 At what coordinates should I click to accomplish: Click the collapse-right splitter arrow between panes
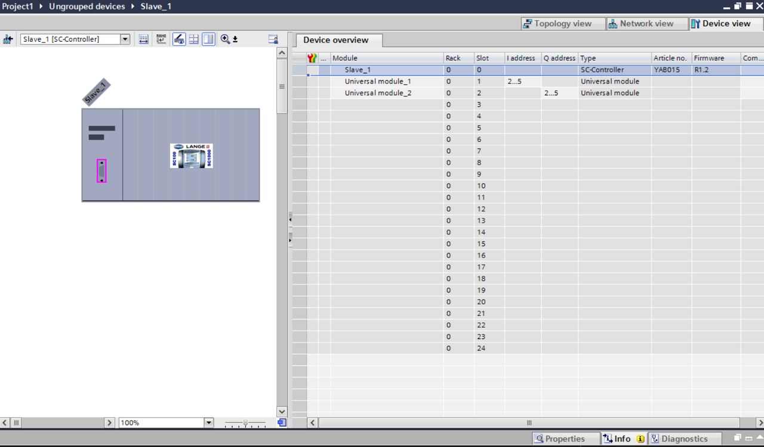290,240
